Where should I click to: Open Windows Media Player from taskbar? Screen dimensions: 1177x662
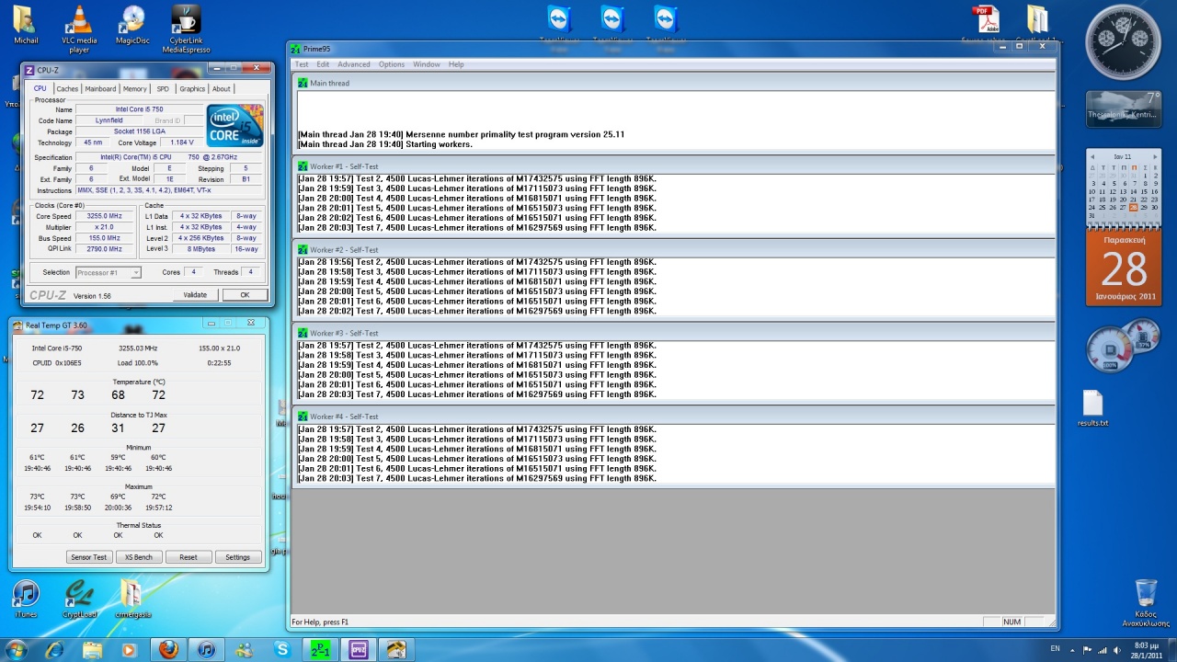tap(129, 650)
